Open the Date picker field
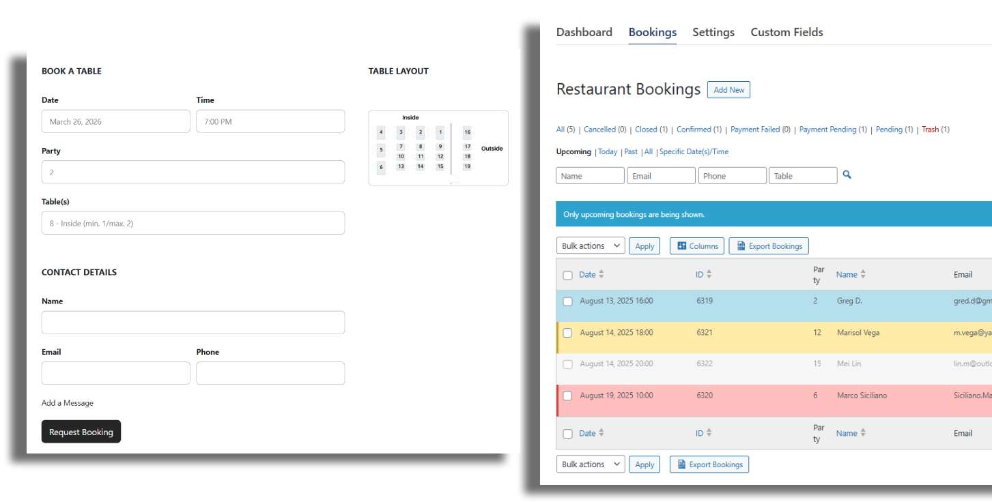The height and width of the screenshot is (502, 992). pyautogui.click(x=115, y=121)
